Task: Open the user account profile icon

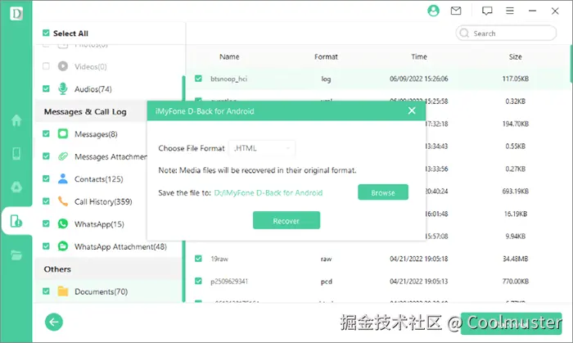Action: pyautogui.click(x=433, y=11)
